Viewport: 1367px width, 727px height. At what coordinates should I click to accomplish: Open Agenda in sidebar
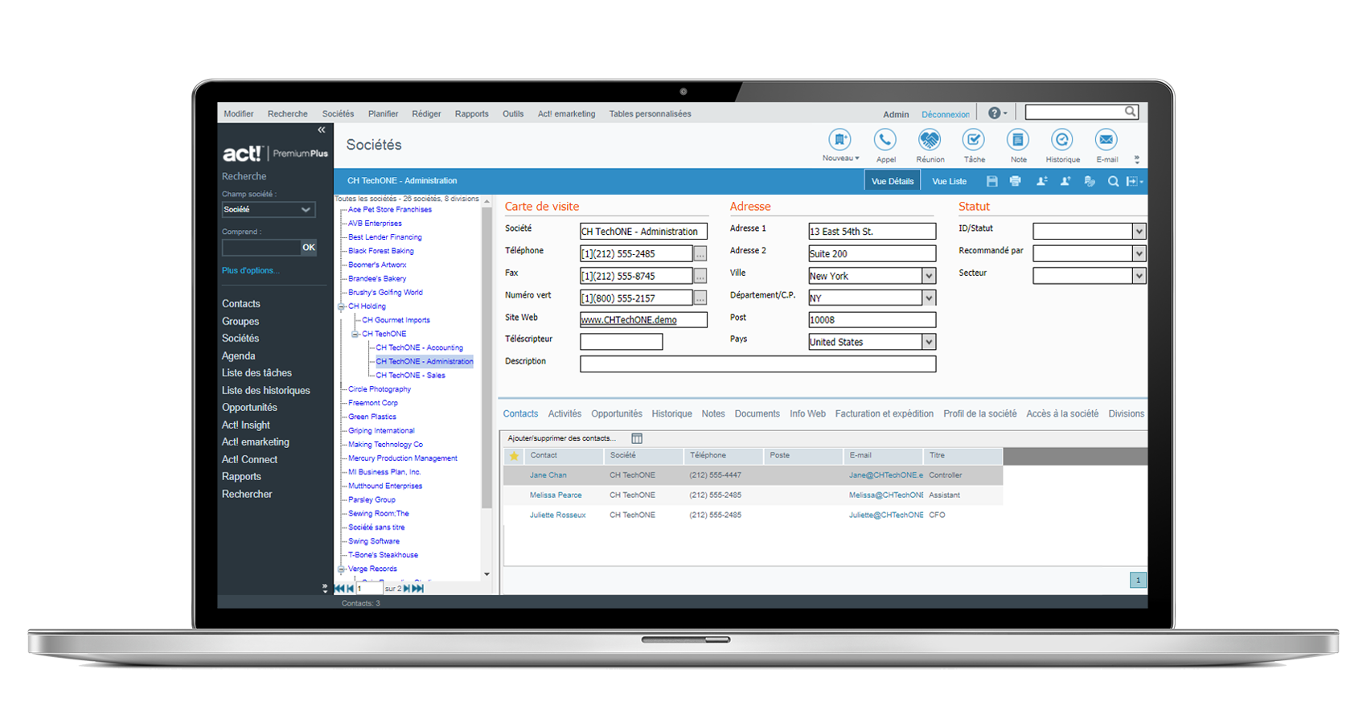click(239, 356)
